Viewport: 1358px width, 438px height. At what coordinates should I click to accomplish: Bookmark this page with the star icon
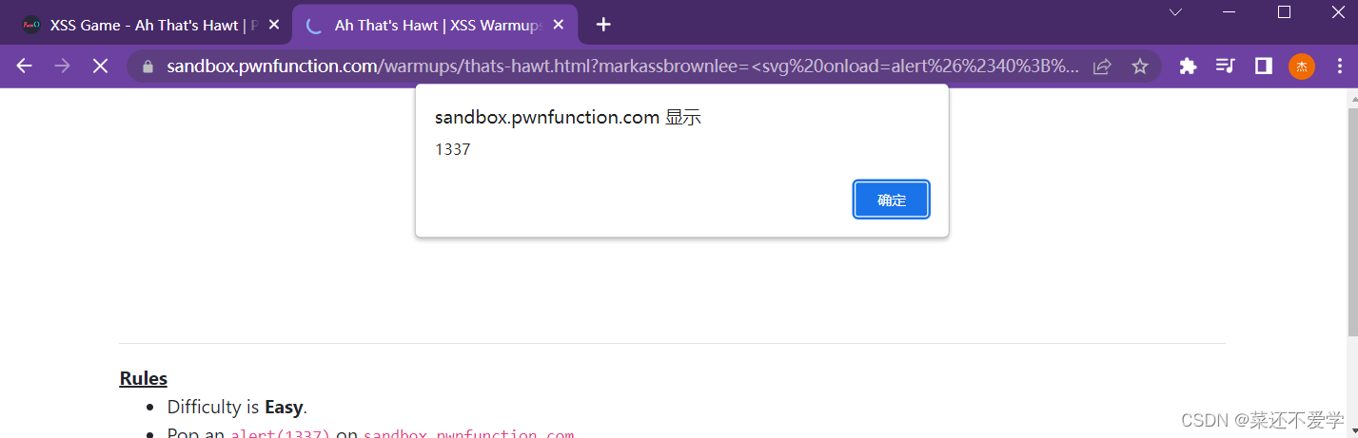1139,67
